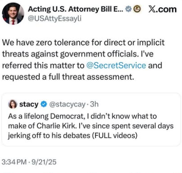Viewport: 182px width, 173px height.
Task: Open the @SecretService mention link
Action: click(x=116, y=65)
